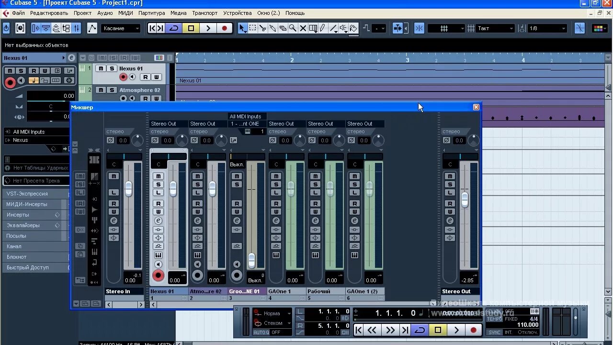
Task: Solo Nexus 01 in the mixer
Action: tap(158, 184)
